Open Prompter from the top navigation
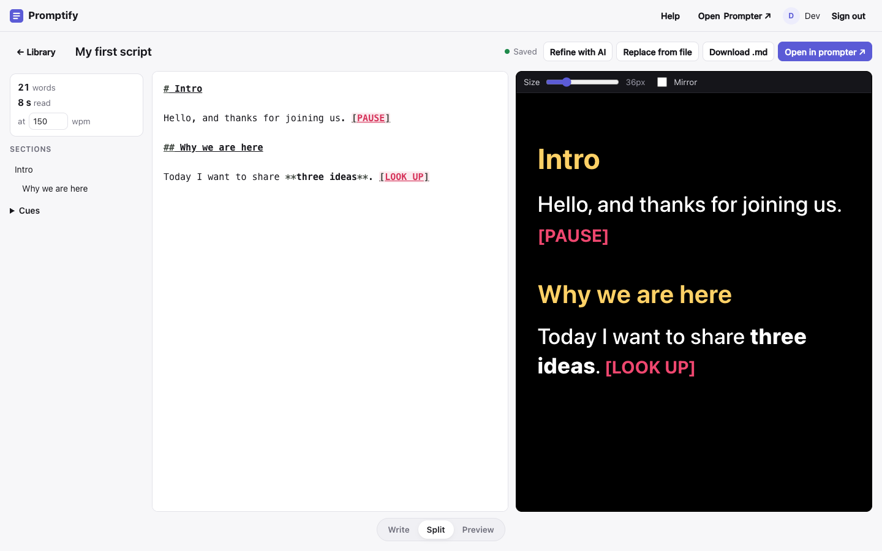882x551 pixels. [734, 16]
